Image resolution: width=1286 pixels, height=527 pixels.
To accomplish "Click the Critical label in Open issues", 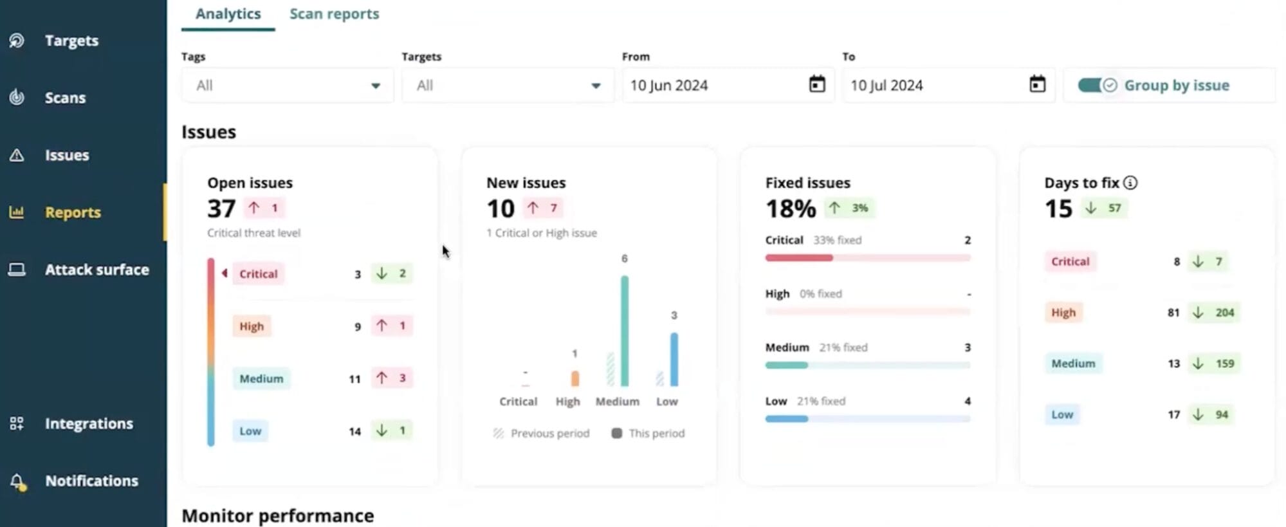I will 258,273.
